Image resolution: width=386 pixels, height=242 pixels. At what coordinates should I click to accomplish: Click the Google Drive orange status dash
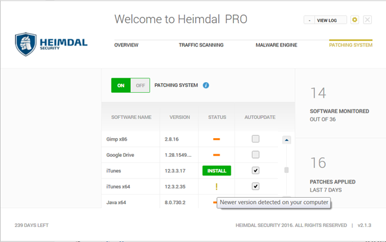[x=216, y=155]
